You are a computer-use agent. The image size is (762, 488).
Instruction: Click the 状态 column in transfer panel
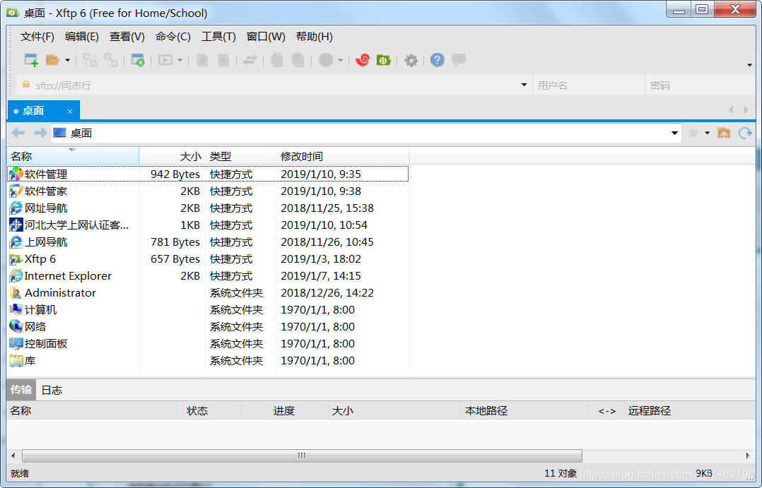211,411
